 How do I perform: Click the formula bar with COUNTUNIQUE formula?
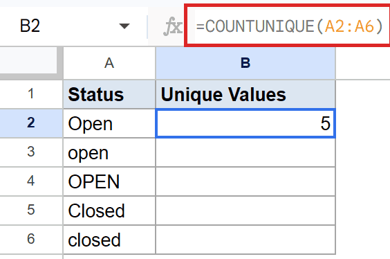click(288, 26)
